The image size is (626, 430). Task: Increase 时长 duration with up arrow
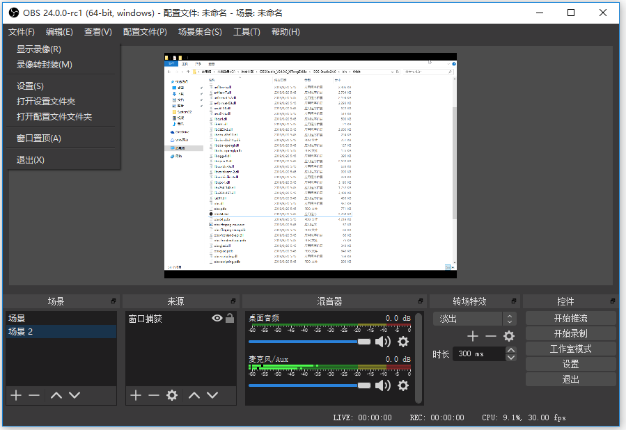click(x=511, y=350)
